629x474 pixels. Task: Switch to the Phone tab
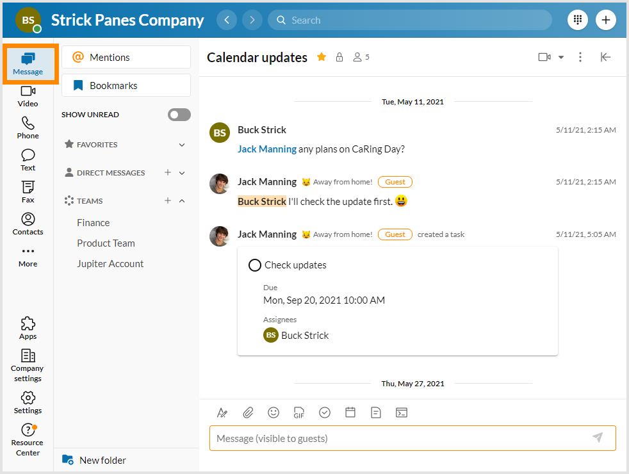(x=28, y=127)
